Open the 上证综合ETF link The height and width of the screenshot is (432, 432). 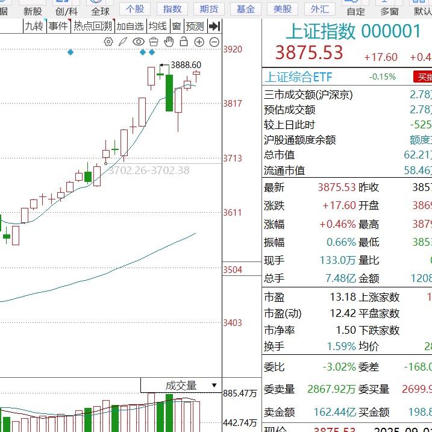click(x=299, y=77)
